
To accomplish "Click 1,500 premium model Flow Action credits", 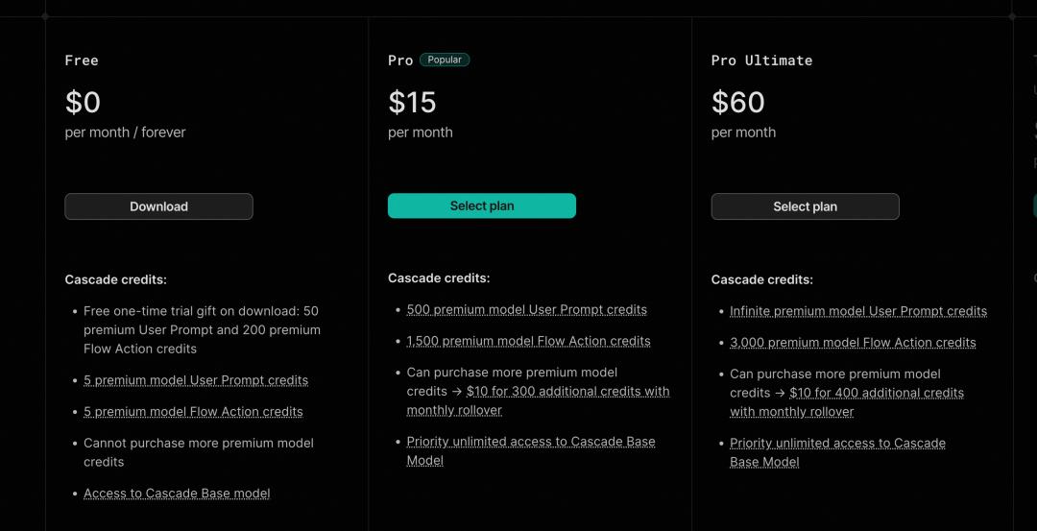I will coord(528,341).
